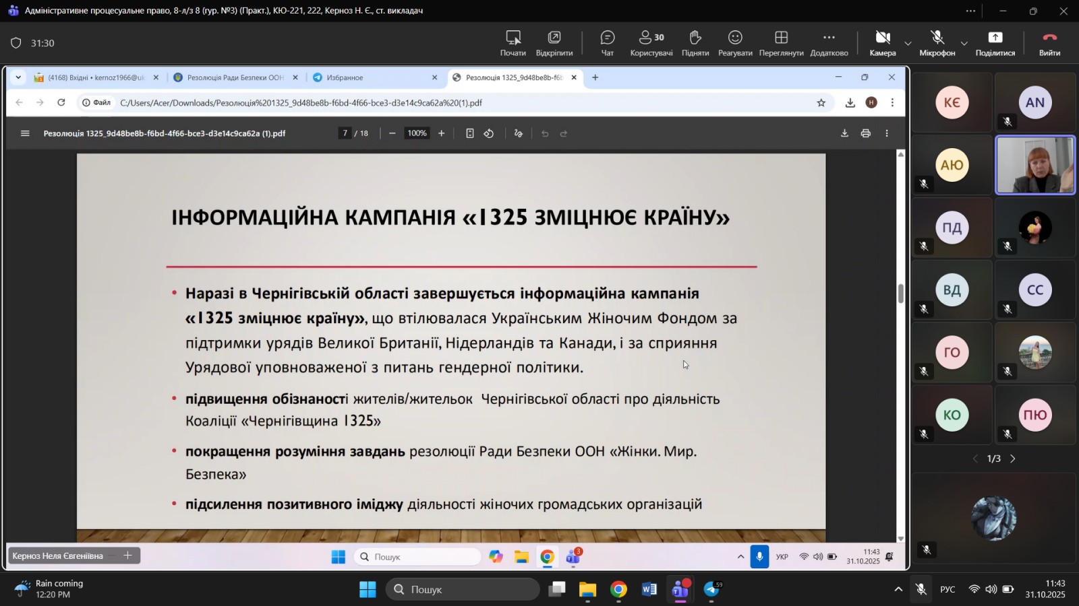The image size is (1079, 606).
Task: Open the Chat panel in Teams
Action: click(607, 43)
